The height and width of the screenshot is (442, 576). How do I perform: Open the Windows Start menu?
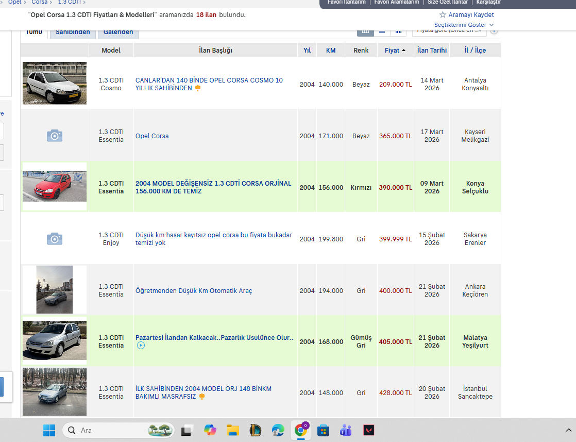[x=49, y=430]
